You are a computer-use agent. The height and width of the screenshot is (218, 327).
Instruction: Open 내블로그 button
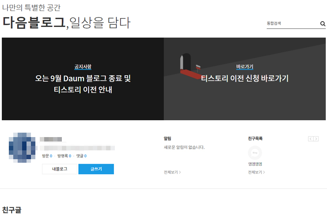pos(60,169)
